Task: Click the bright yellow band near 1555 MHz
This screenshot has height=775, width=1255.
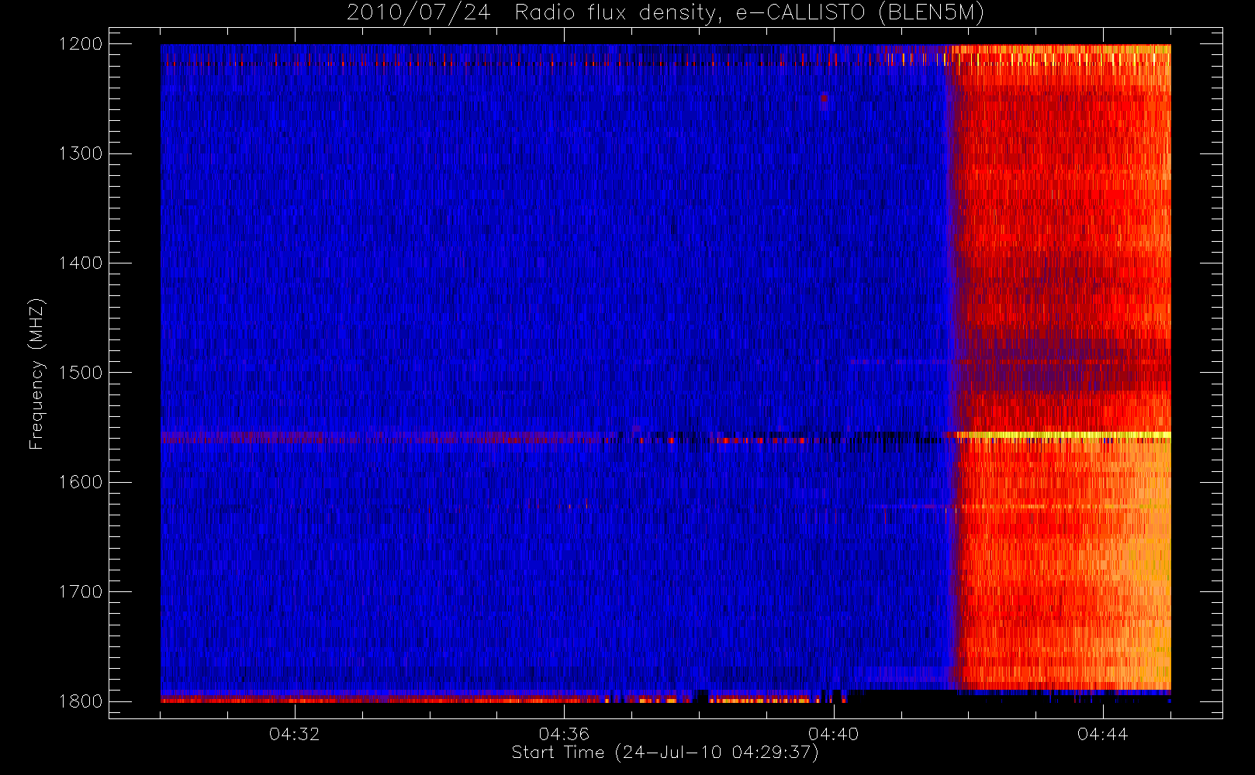Action: [1063, 436]
